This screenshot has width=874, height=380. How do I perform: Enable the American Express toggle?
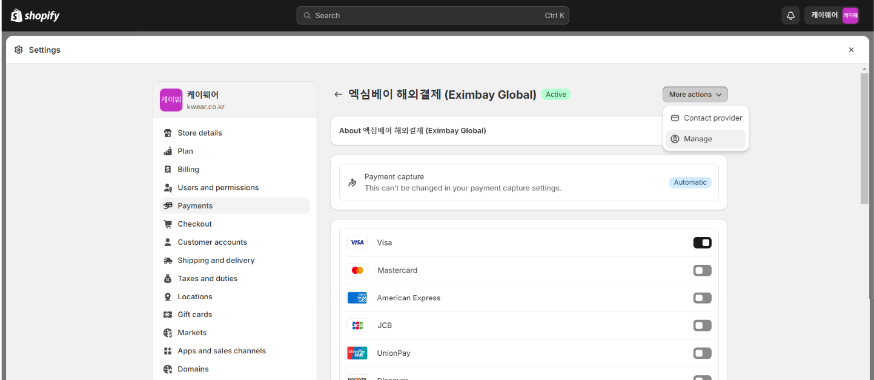click(702, 298)
